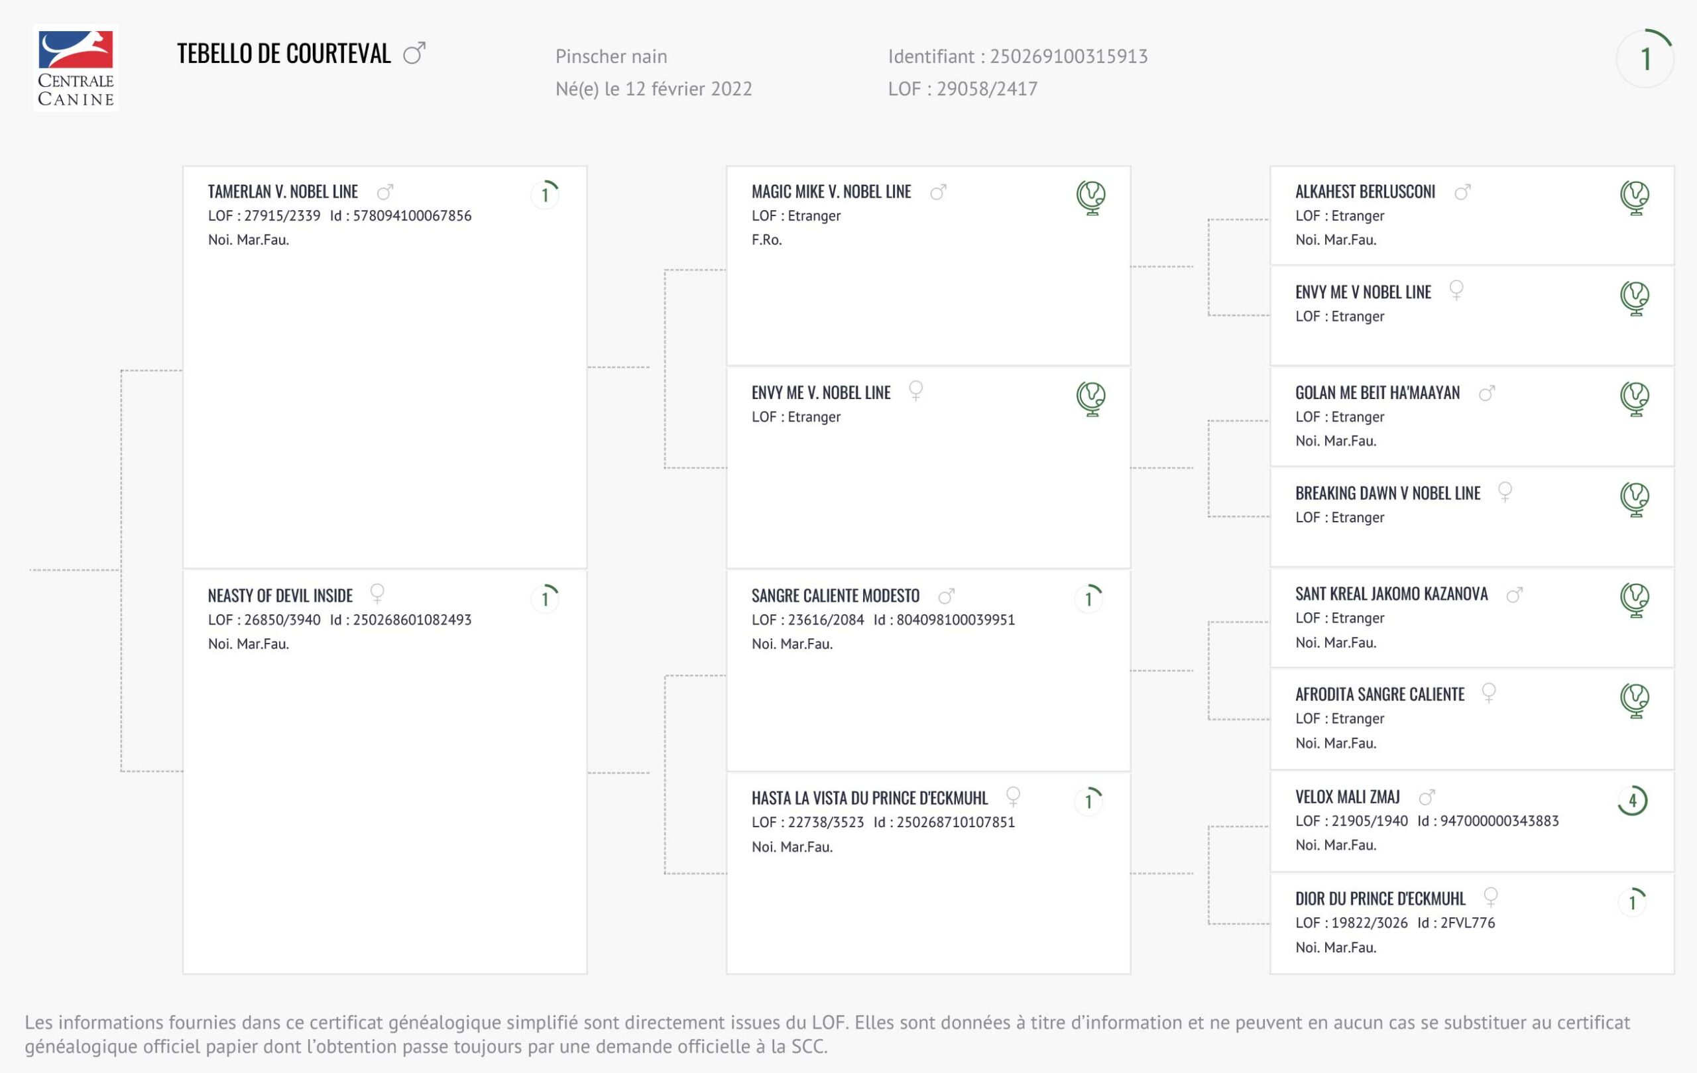Select Sangre Caliente Modesto name
1697x1073 pixels.
[x=835, y=596]
